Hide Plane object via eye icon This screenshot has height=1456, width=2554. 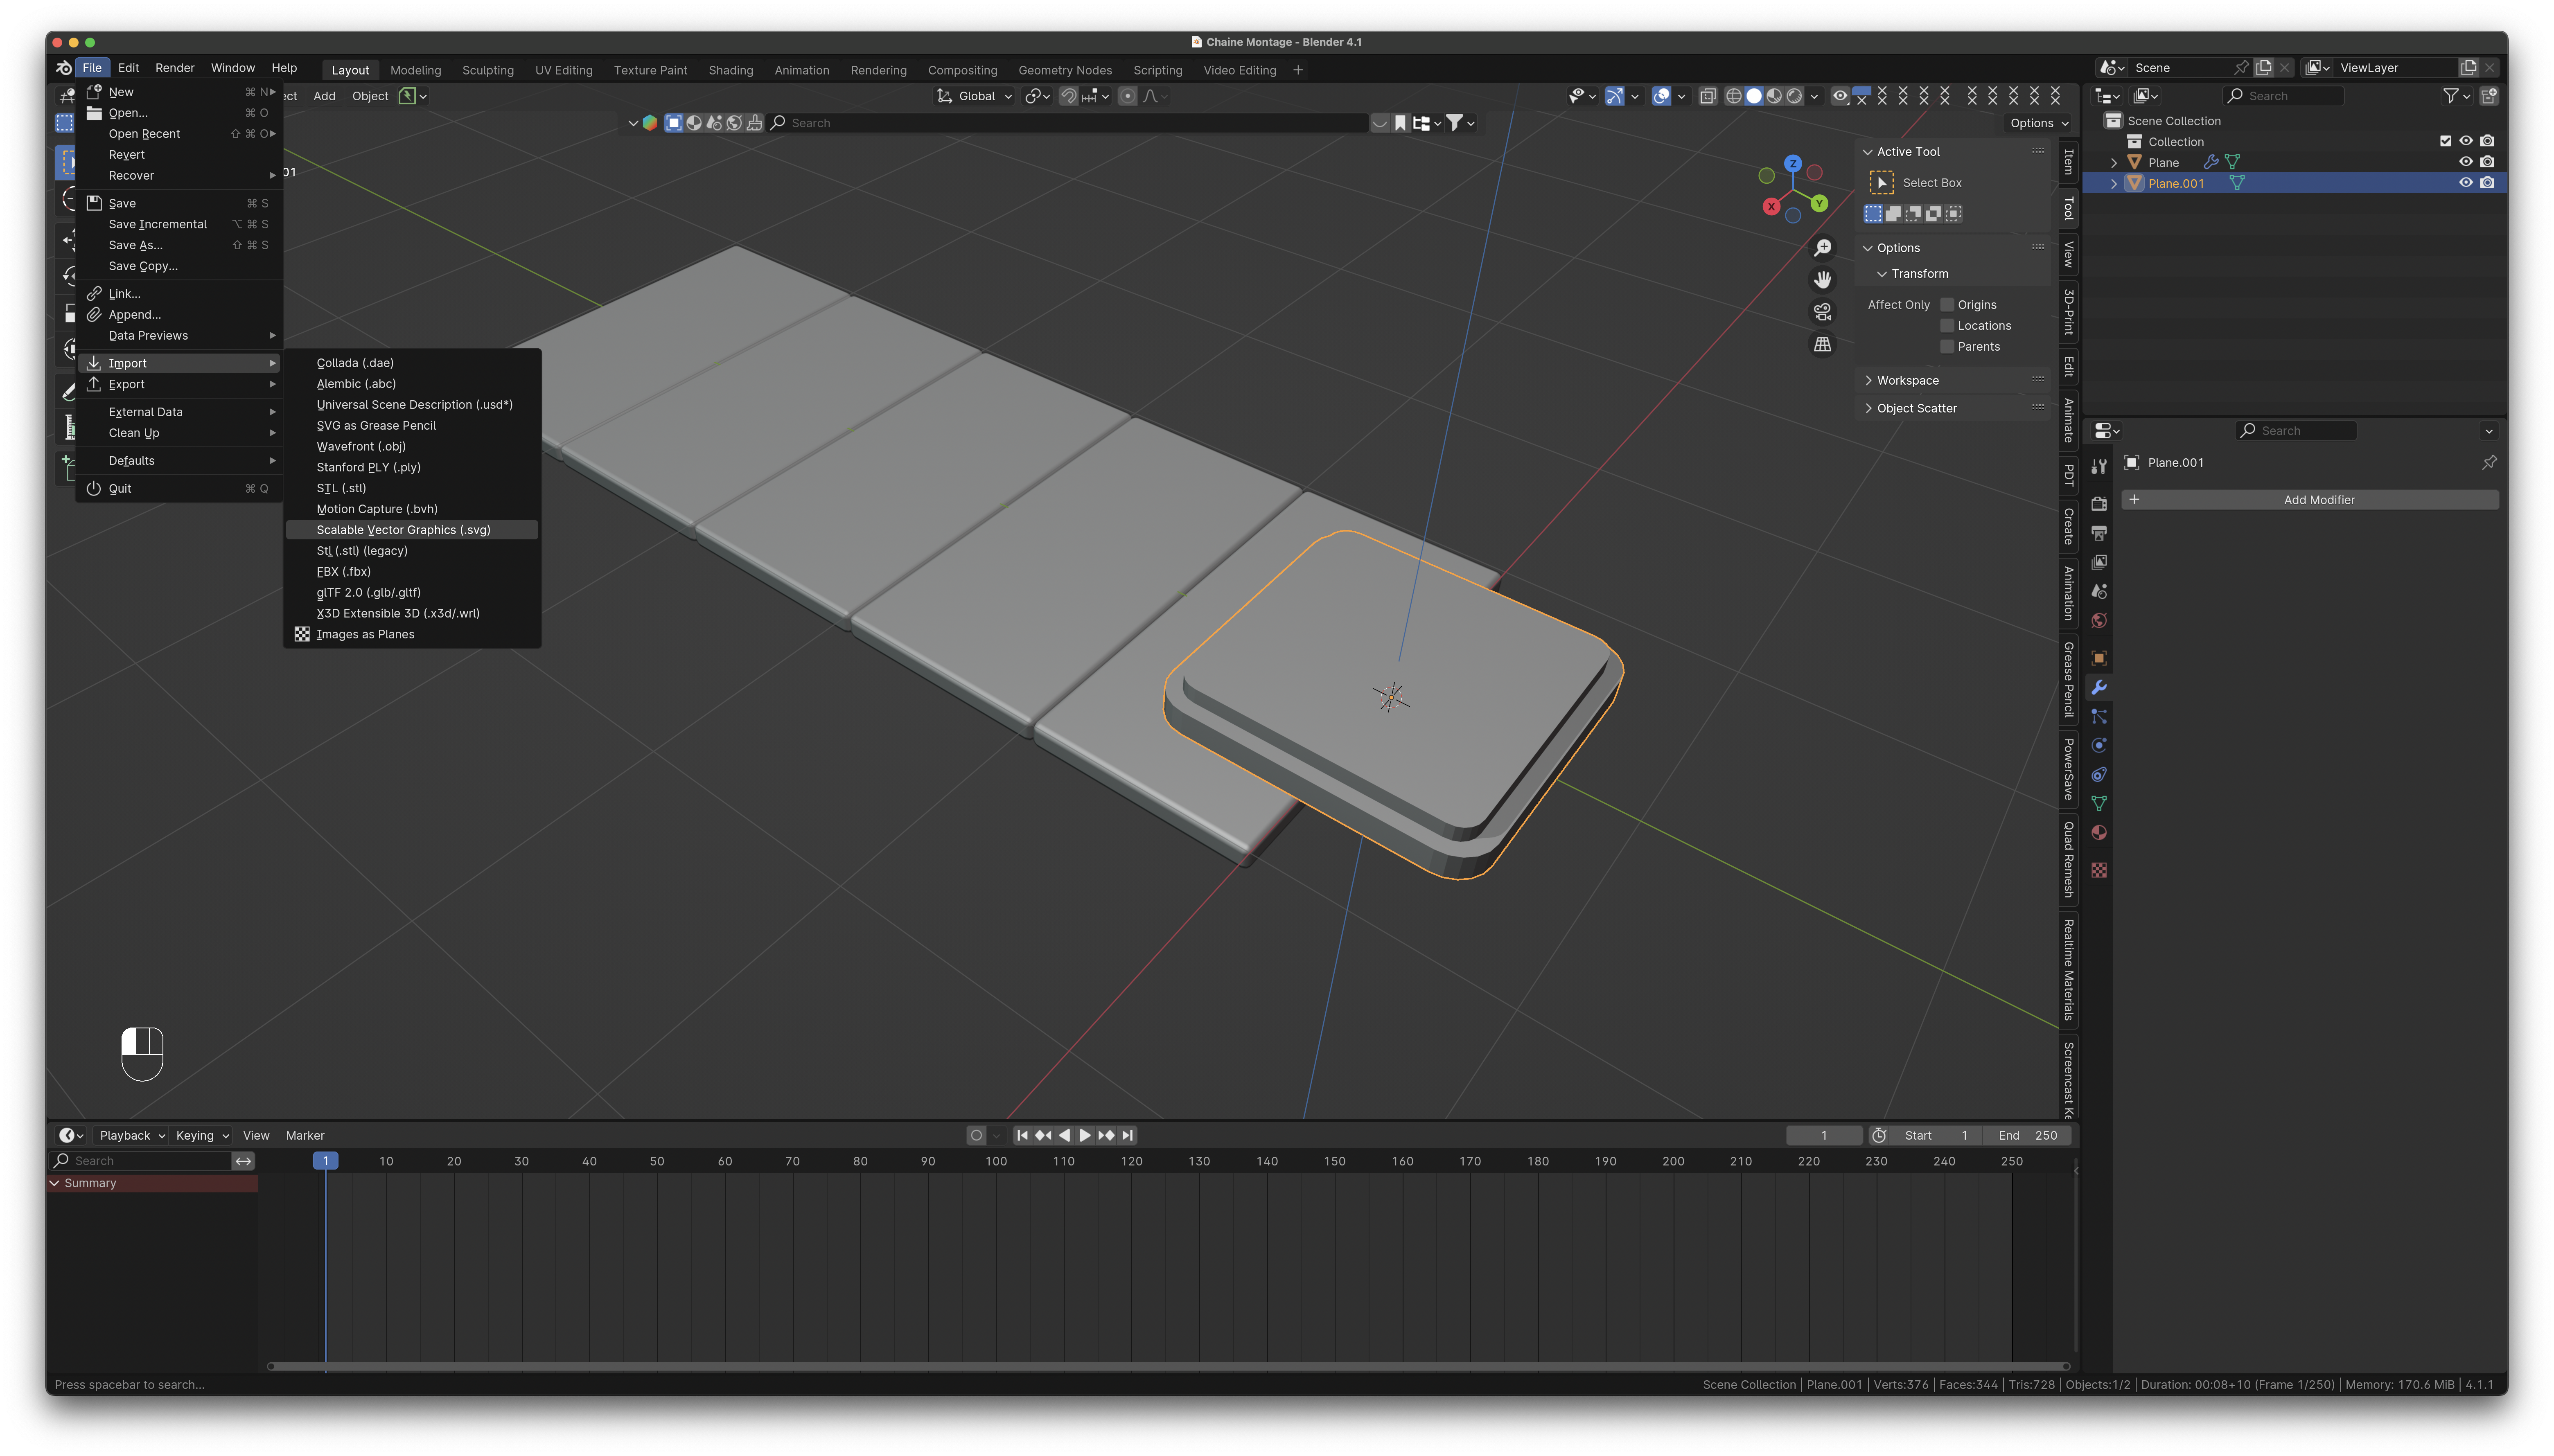pos(2466,162)
